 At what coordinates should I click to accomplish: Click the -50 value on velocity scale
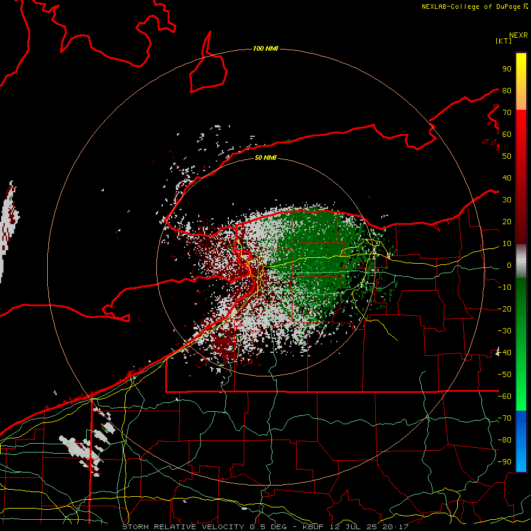(504, 375)
